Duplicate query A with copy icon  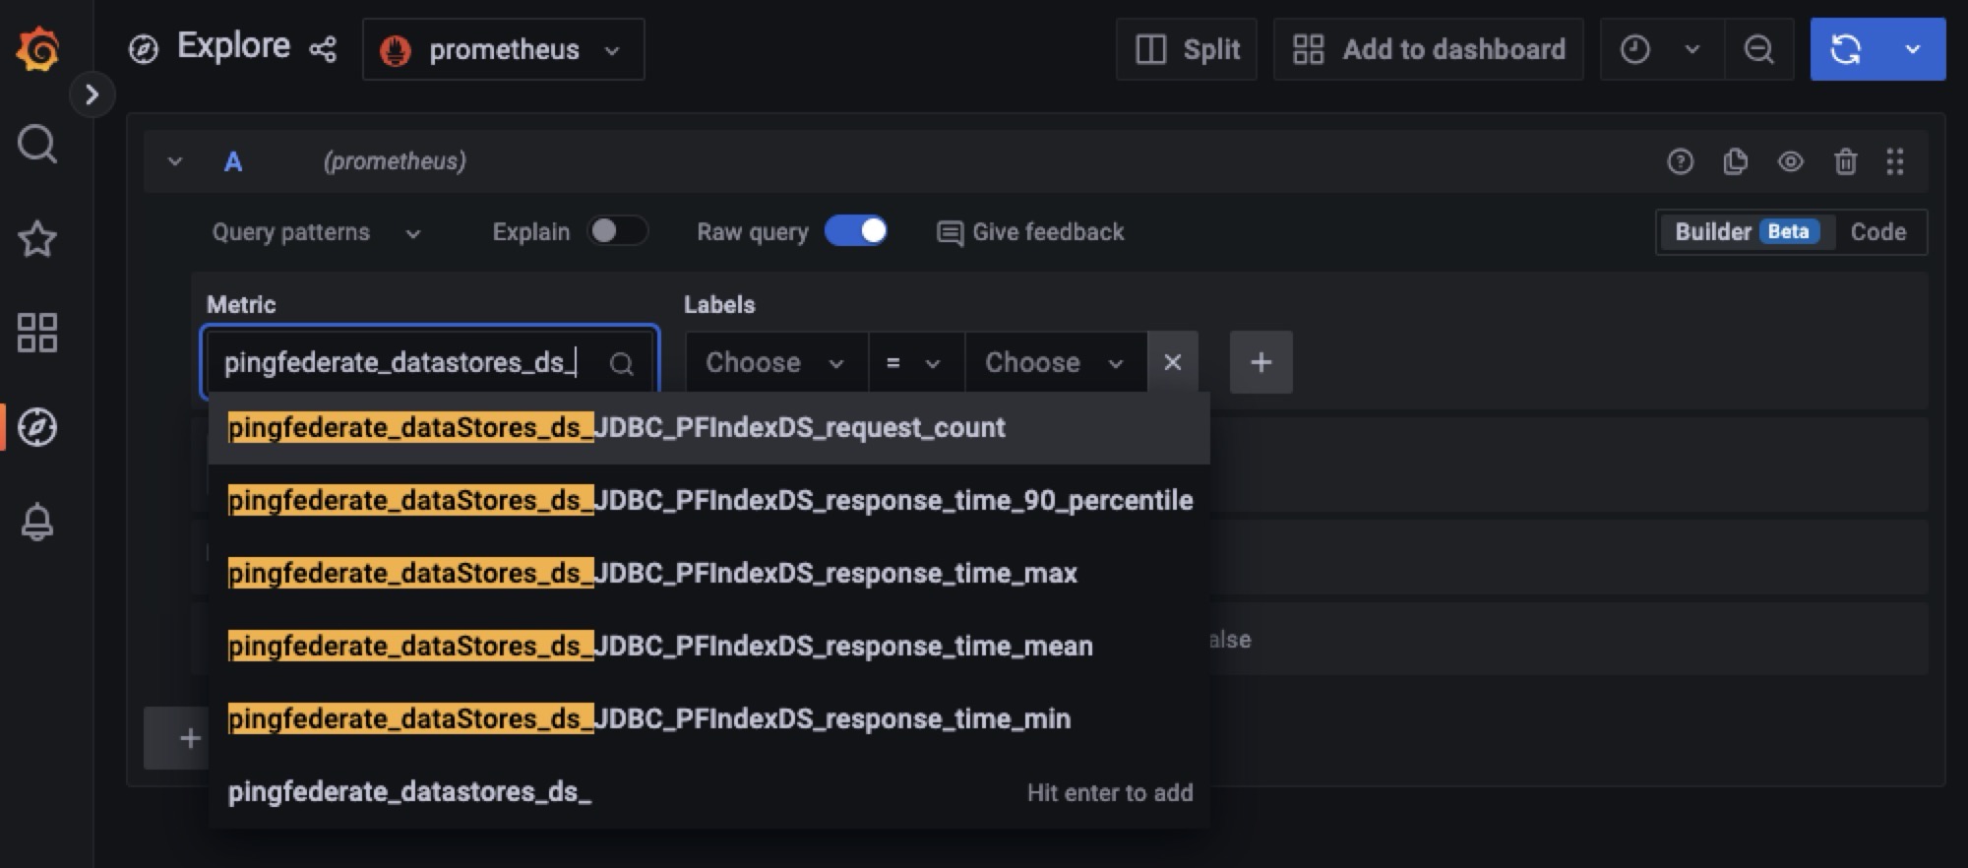click(1735, 161)
